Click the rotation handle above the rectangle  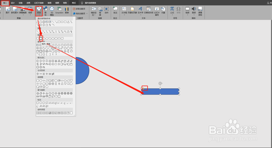(x=160, y=83)
